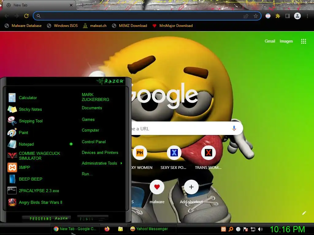This screenshot has height=235, width=314.
Task: Select New Tab - Google Chrome in the taskbar
Action: click(x=75, y=229)
